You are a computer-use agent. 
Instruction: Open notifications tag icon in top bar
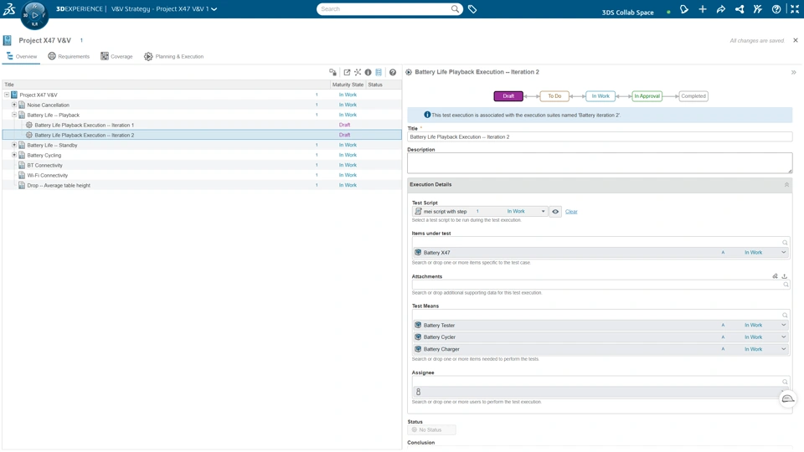(684, 9)
